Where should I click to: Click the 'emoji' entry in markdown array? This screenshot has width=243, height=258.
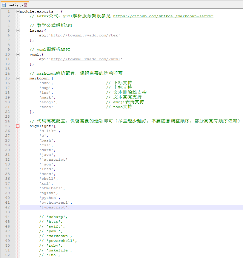coord(48,102)
